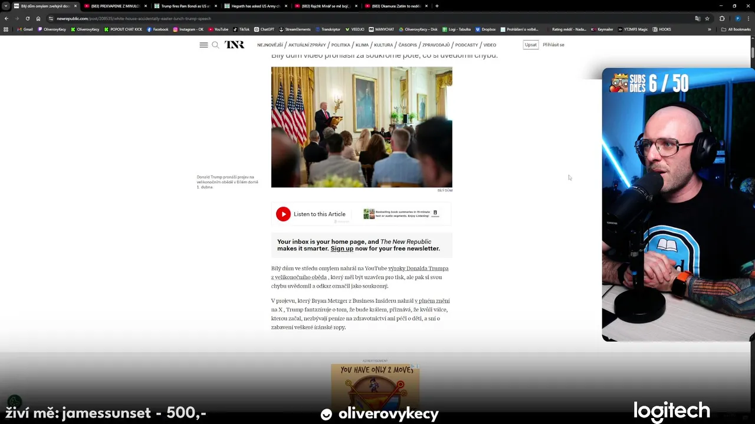This screenshot has width=755, height=424.
Task: Reload the current page
Action: pyautogui.click(x=27, y=18)
